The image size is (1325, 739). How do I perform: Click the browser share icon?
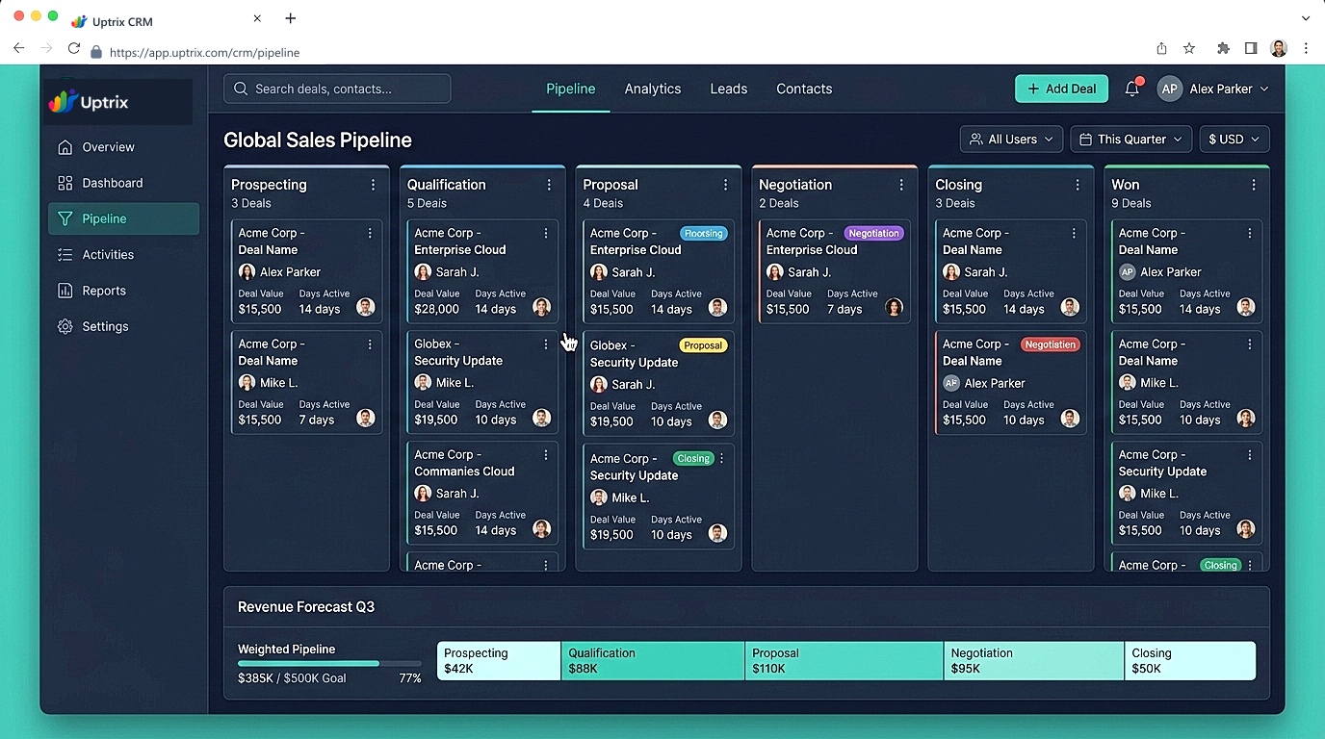pyautogui.click(x=1161, y=48)
